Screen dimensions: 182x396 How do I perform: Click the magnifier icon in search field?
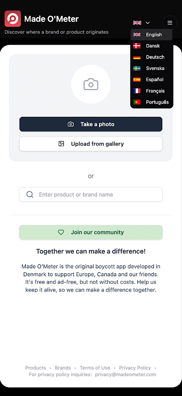tap(30, 195)
